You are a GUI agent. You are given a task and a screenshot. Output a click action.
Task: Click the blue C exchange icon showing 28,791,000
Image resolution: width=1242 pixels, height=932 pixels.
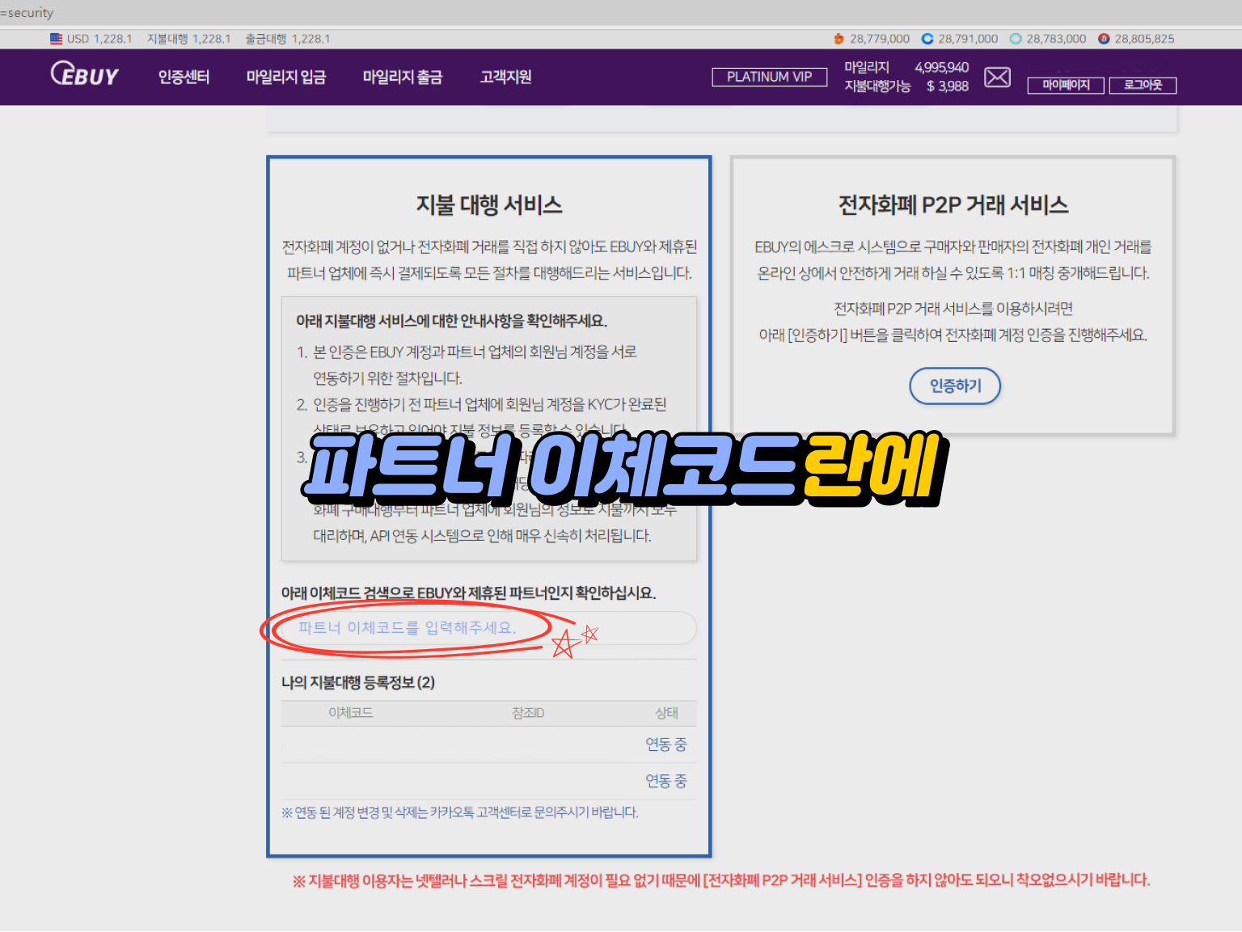[x=927, y=39]
